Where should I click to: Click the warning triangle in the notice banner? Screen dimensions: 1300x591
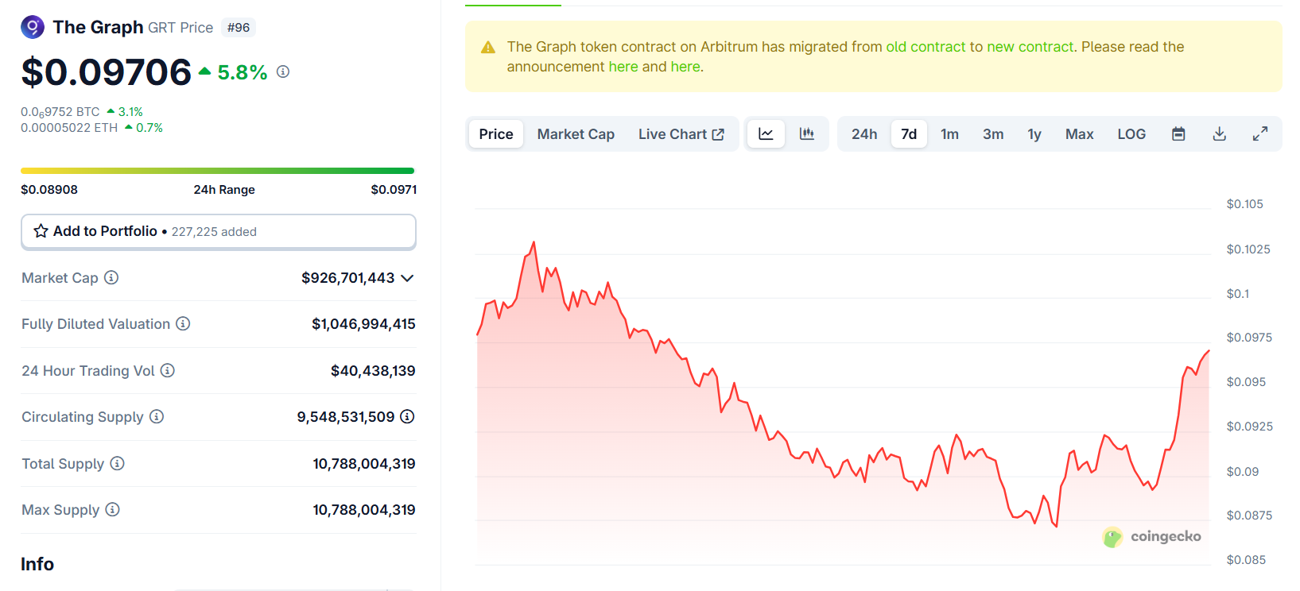488,48
